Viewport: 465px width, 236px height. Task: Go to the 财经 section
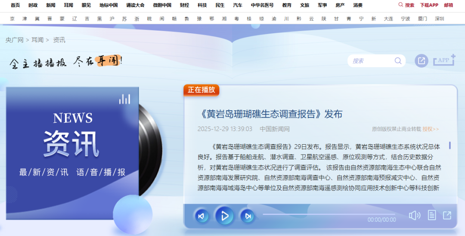[184, 5]
